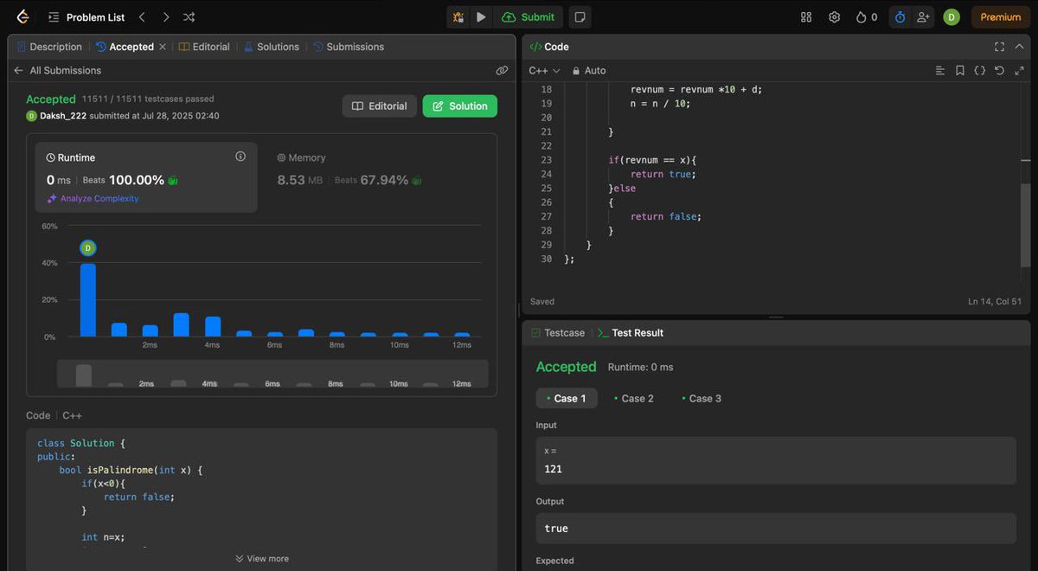Open the settings gear icon
The image size is (1038, 571).
point(834,17)
